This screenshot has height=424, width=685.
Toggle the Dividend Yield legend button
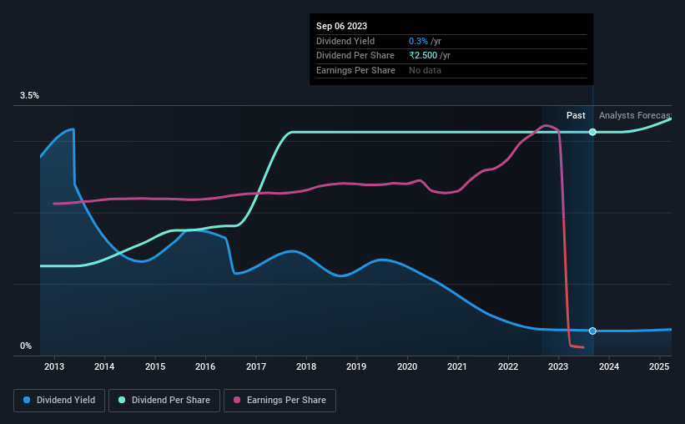(59, 401)
